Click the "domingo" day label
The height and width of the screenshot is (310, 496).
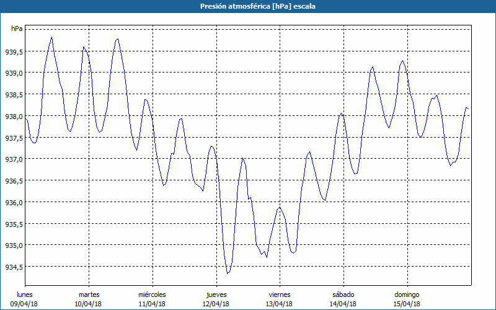407,294
